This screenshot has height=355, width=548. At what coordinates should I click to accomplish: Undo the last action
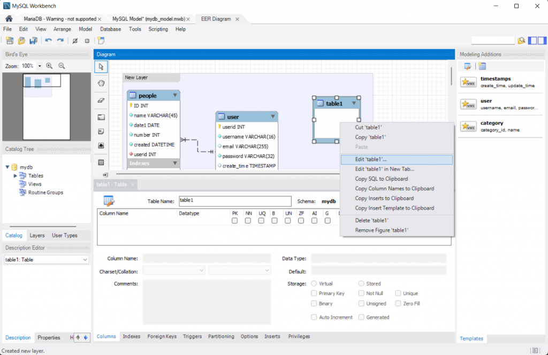48,41
